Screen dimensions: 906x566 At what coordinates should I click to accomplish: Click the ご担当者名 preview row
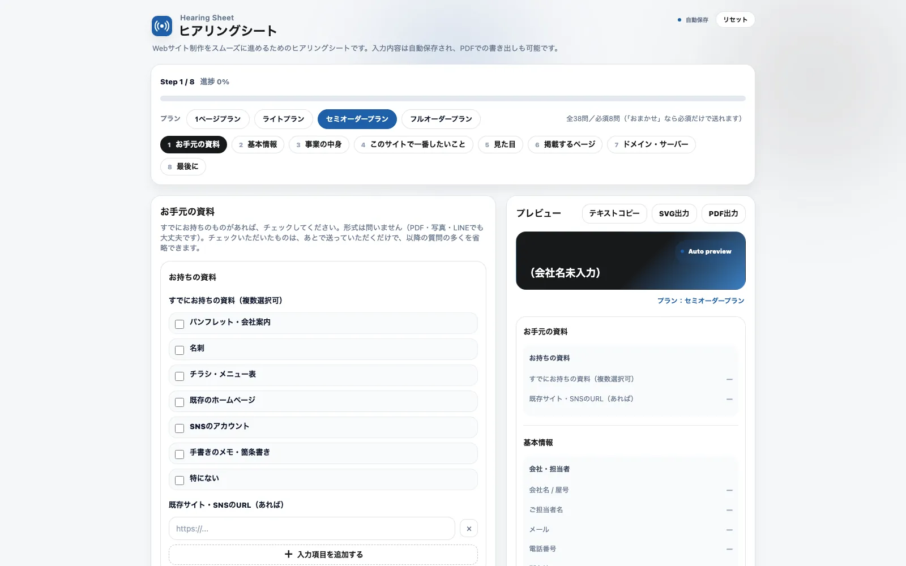(x=631, y=510)
